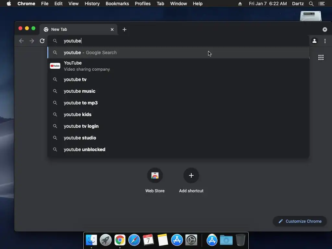Pick the youtube music suggestion
The image size is (332, 249).
pyautogui.click(x=178, y=91)
